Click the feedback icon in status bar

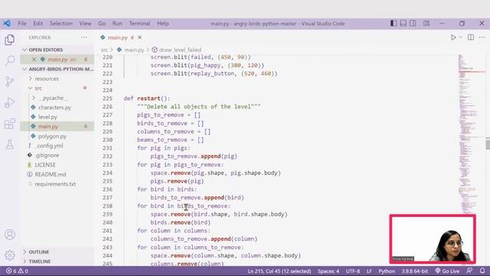[469, 271]
